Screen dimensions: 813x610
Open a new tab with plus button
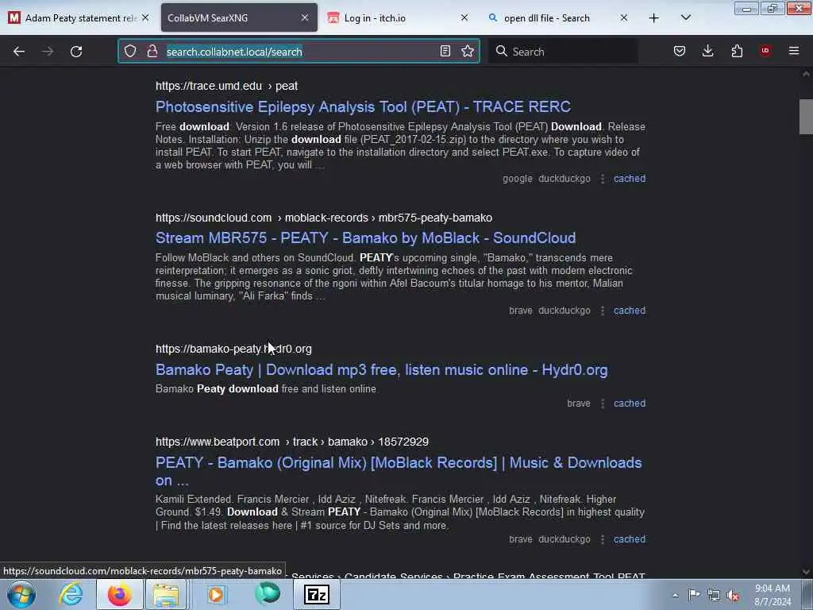click(x=654, y=18)
